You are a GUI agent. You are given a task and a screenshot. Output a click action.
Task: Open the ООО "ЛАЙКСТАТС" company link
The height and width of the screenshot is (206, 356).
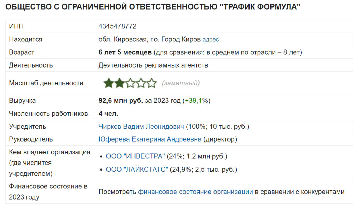(x=137, y=170)
